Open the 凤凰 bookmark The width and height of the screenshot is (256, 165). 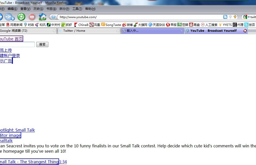click(x=95, y=25)
